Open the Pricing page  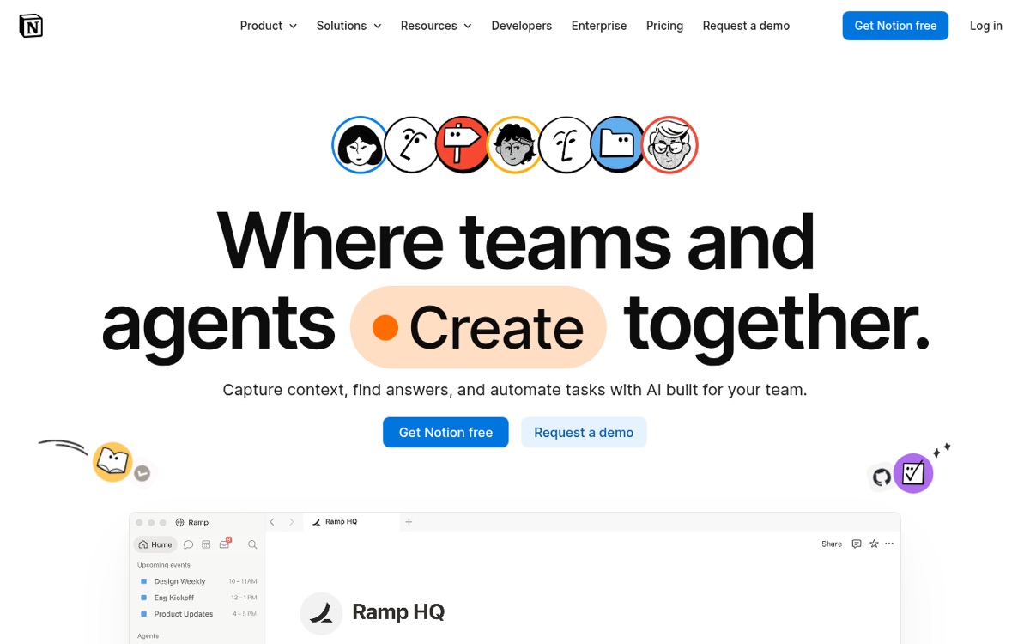click(x=664, y=26)
